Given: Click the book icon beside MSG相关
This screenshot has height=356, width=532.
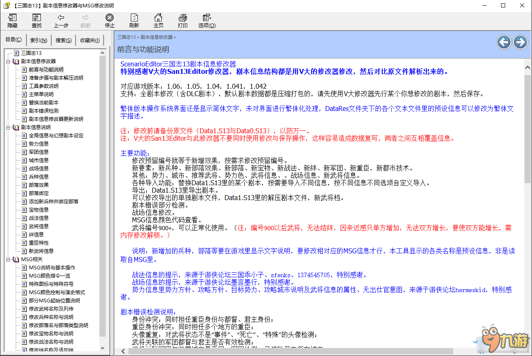Looking at the screenshot, I should coord(16,259).
